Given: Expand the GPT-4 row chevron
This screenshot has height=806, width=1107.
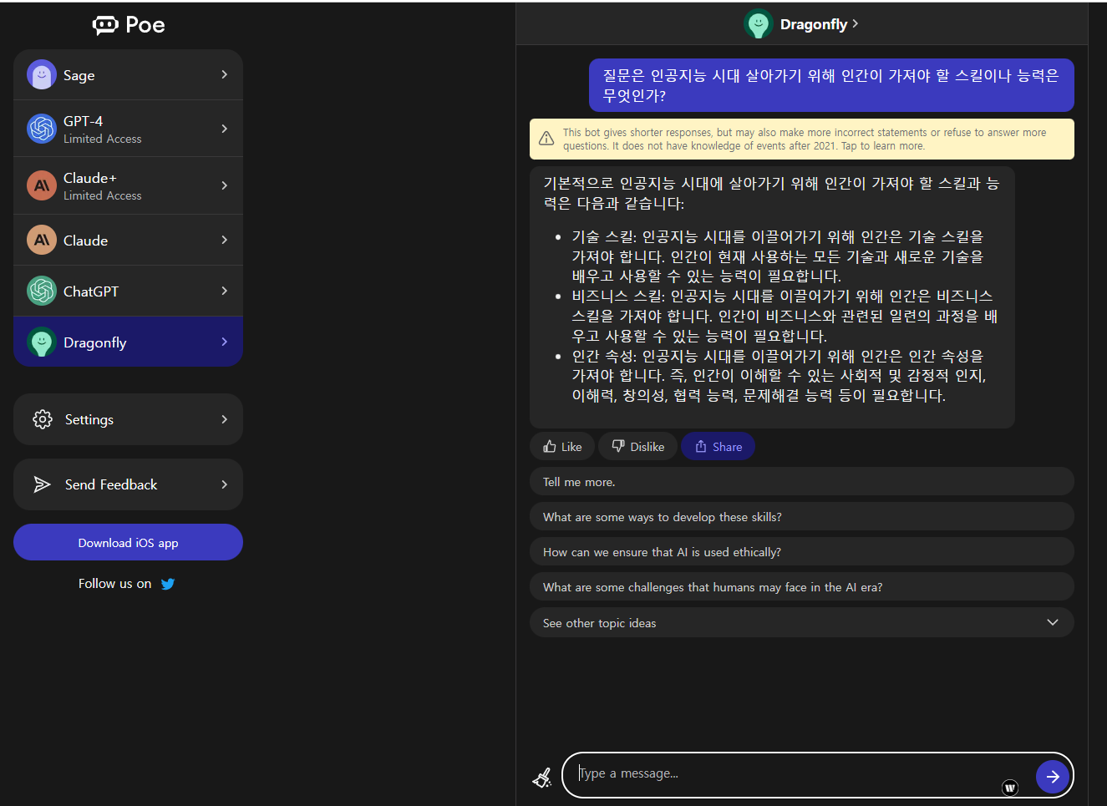Looking at the screenshot, I should [224, 129].
